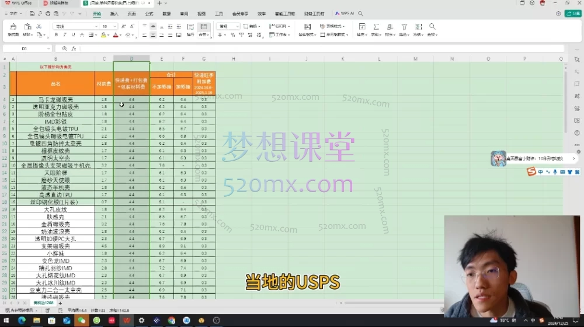Apply the red font color swatch
The height and width of the screenshot is (327, 584).
pyautogui.click(x=116, y=34)
